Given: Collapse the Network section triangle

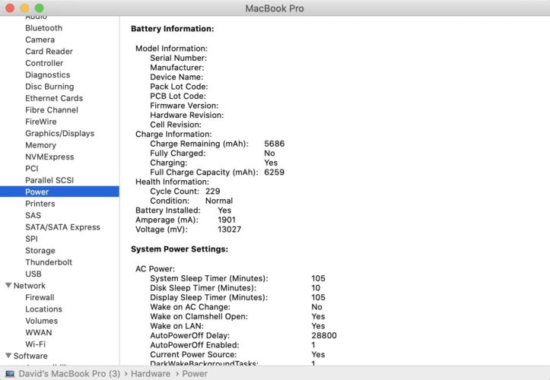Looking at the screenshot, I should 8,285.
